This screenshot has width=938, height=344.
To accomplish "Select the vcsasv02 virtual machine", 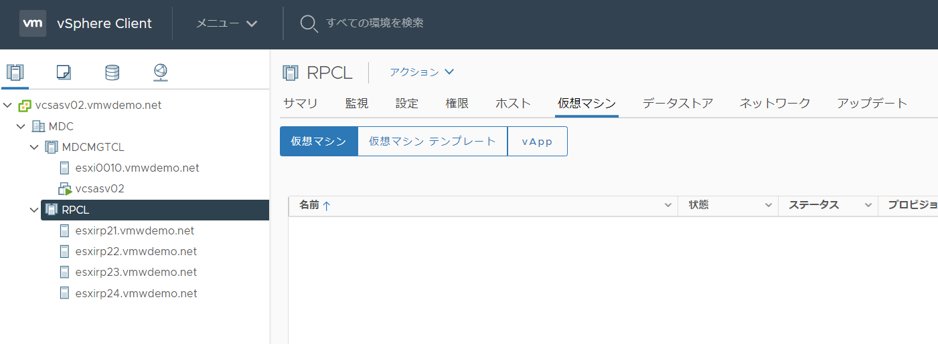I will (x=100, y=189).
